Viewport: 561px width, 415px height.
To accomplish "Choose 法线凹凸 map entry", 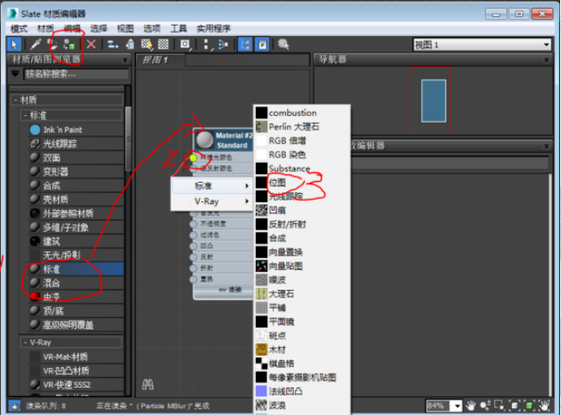I will pyautogui.click(x=302, y=392).
